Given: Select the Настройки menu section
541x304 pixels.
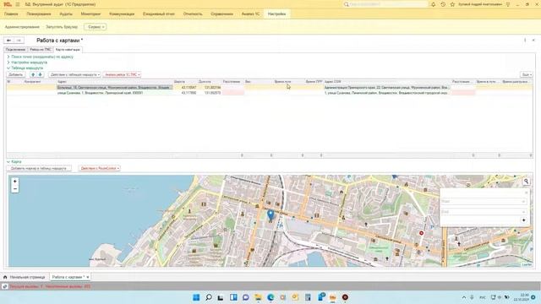Looking at the screenshot, I should 276,14.
